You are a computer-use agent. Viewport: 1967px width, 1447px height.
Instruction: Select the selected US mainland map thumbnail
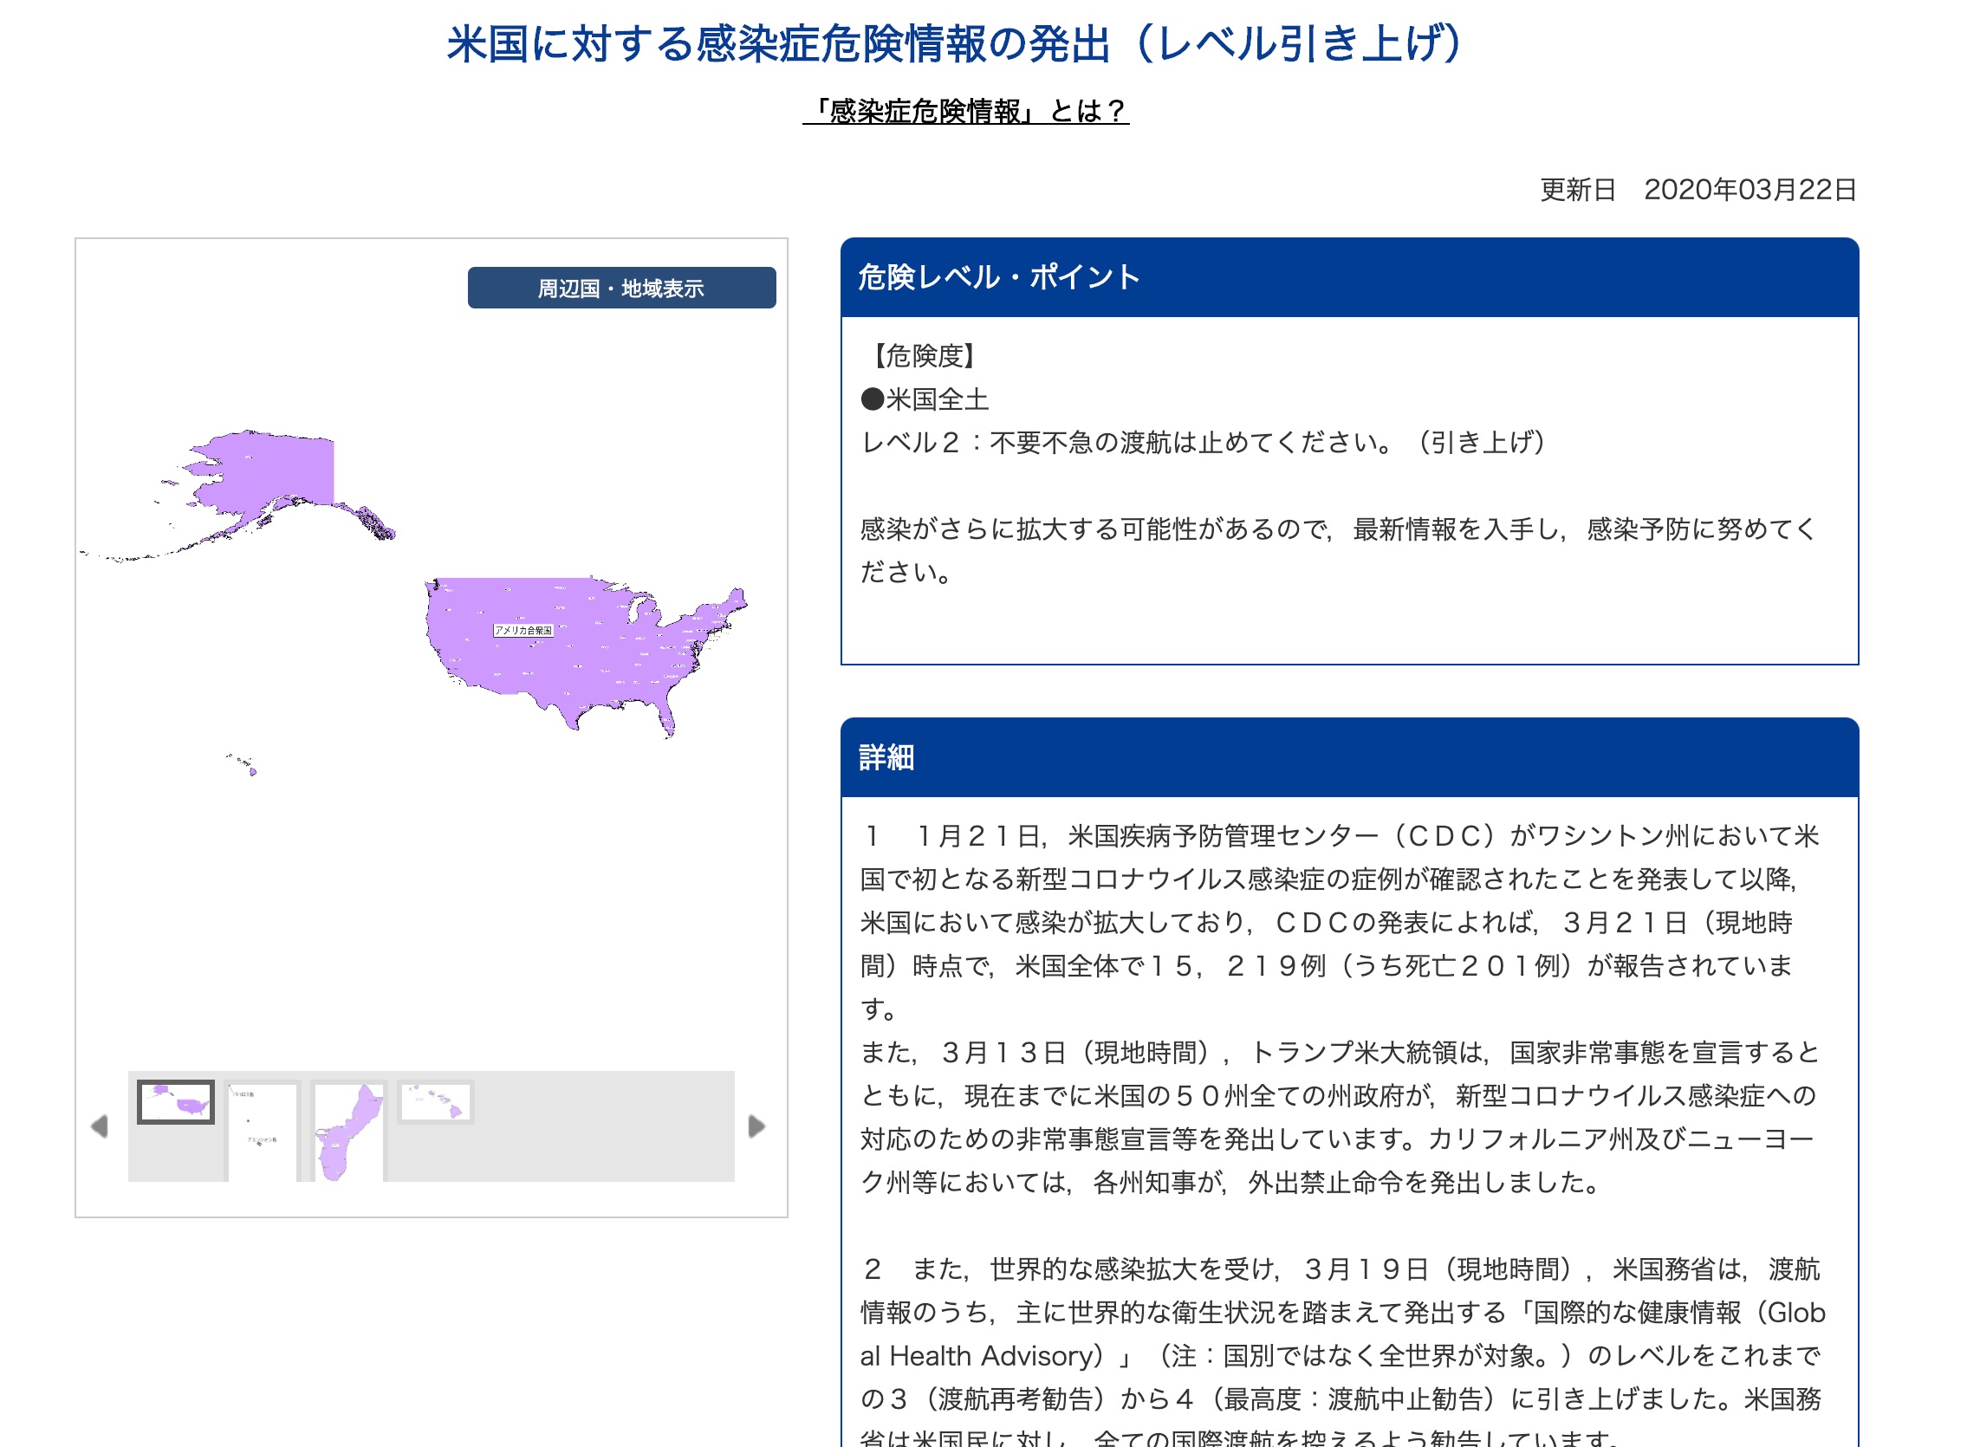pos(176,1102)
